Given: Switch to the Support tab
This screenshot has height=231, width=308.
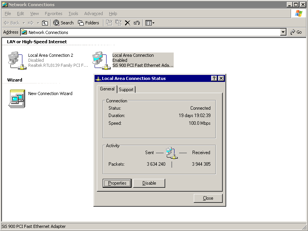Looking at the screenshot, I should click(x=126, y=90).
